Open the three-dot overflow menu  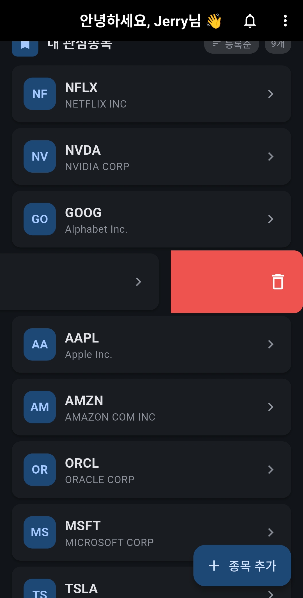coord(285,21)
